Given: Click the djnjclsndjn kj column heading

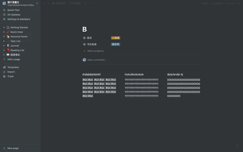Looking at the screenshot, I should pos(175,75).
